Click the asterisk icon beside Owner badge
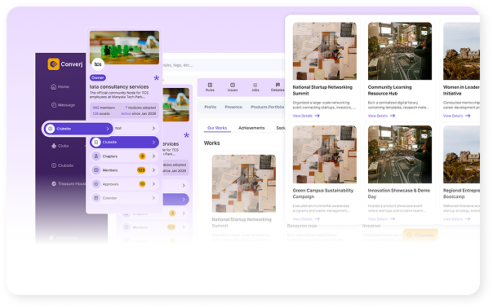 click(x=156, y=77)
